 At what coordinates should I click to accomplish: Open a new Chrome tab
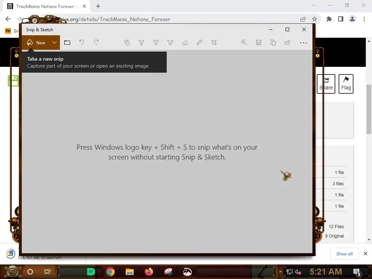tap(98, 7)
